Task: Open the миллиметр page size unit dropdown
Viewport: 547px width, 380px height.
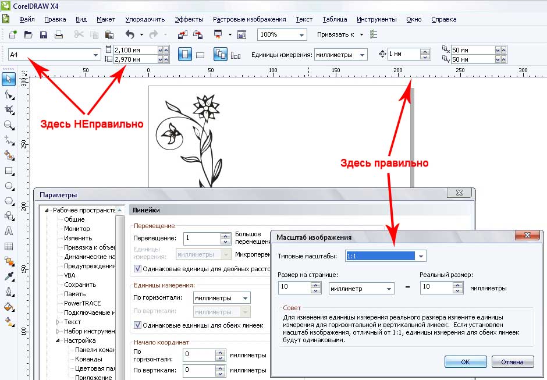Action: [x=389, y=289]
